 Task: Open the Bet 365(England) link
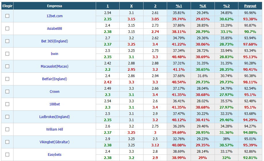pos(55,41)
